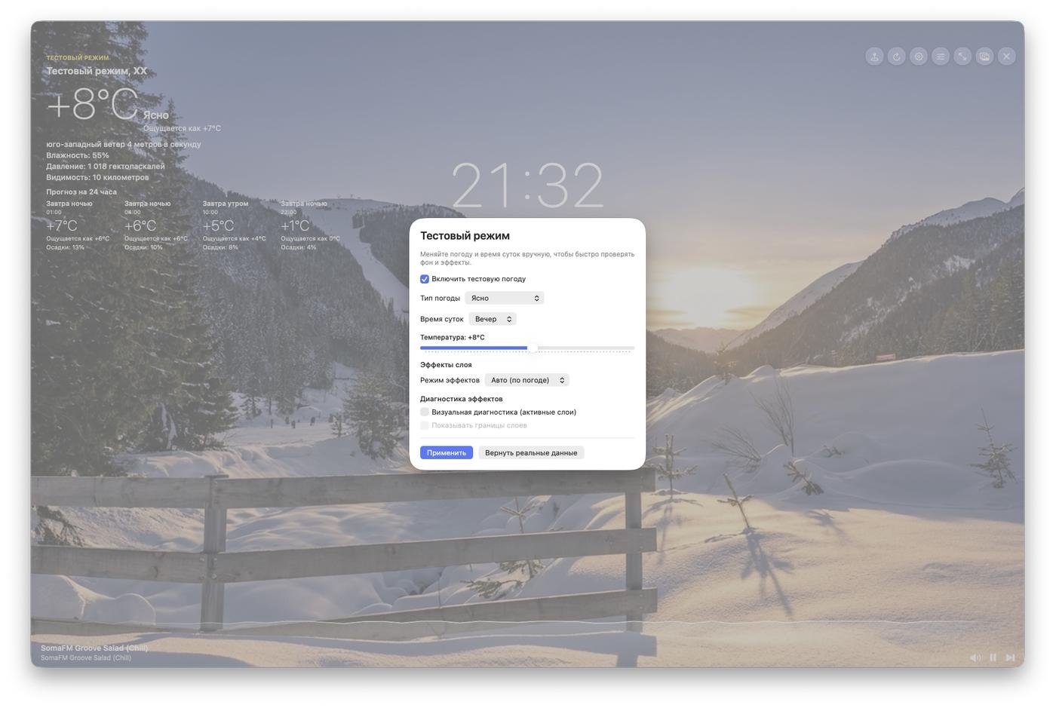Open the "Тип погоды" dropdown showing Ясно
The image size is (1056, 708).
(504, 299)
